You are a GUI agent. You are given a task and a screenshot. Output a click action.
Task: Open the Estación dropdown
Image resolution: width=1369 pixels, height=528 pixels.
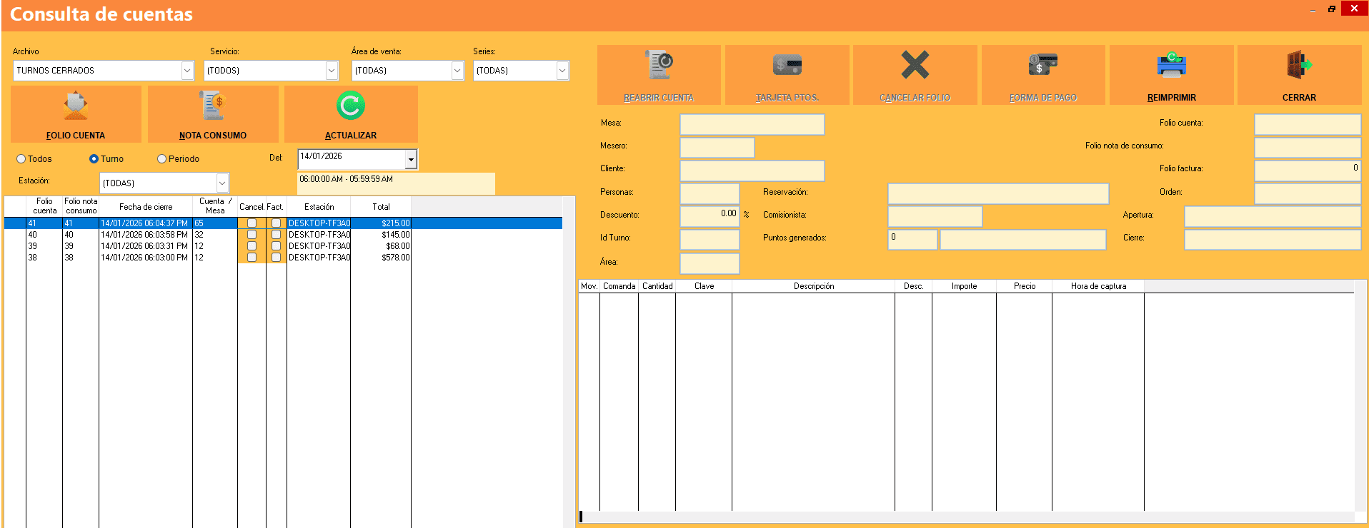coord(222,183)
